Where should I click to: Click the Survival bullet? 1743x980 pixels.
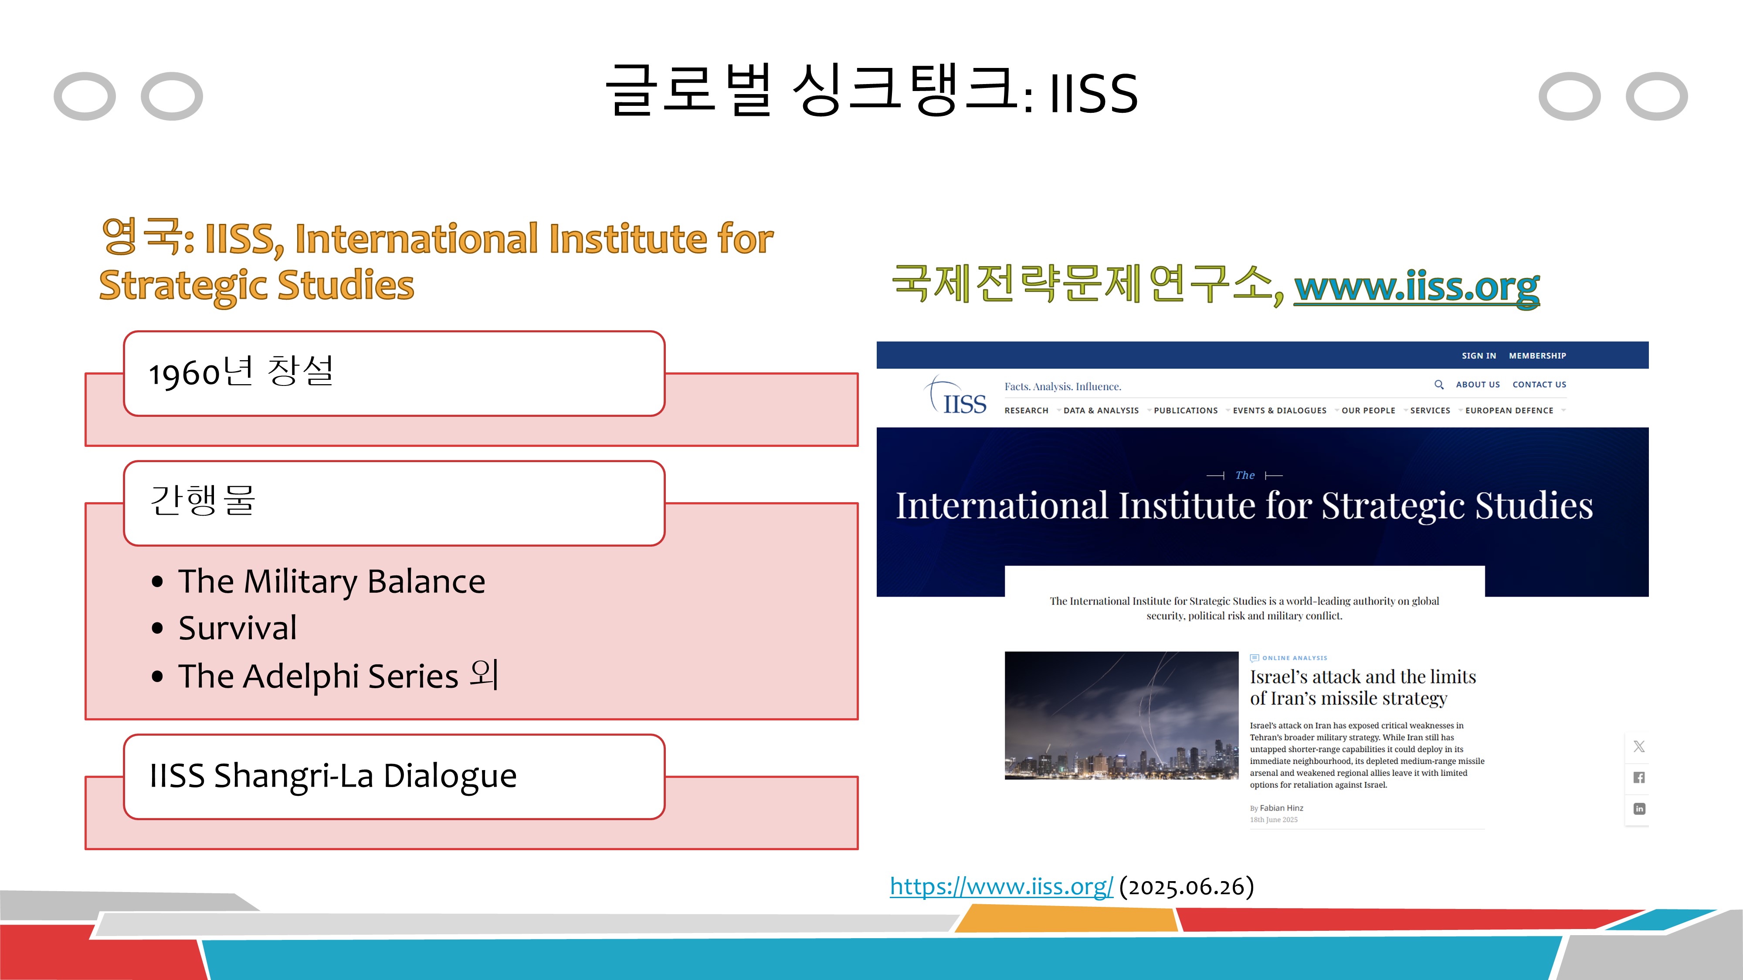(237, 629)
